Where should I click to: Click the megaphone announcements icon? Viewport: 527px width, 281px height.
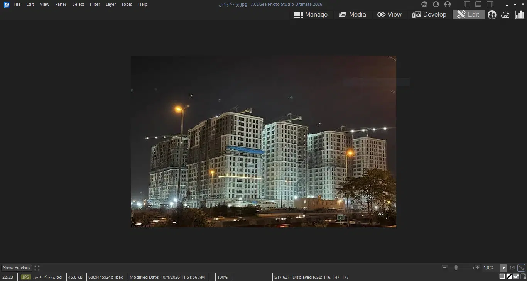point(424,4)
